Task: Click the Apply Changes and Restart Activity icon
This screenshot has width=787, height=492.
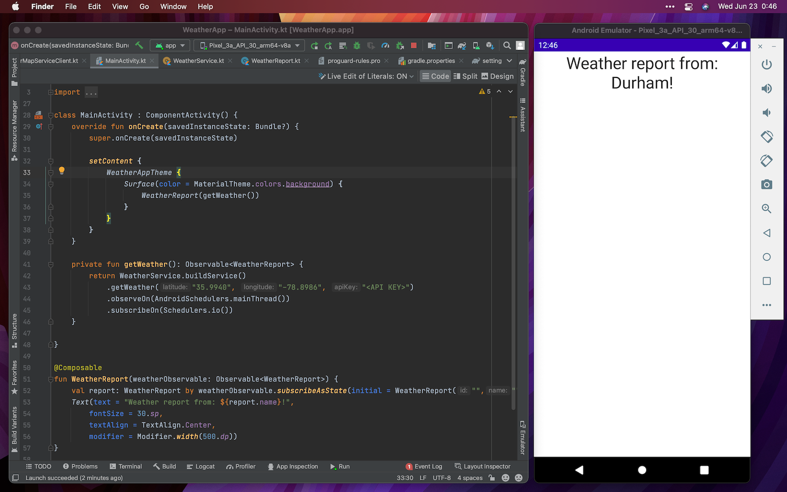Action: point(328,46)
